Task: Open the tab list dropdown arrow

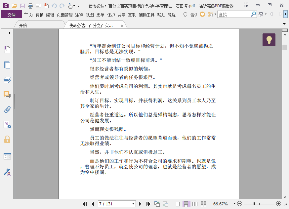Action: point(284,24)
